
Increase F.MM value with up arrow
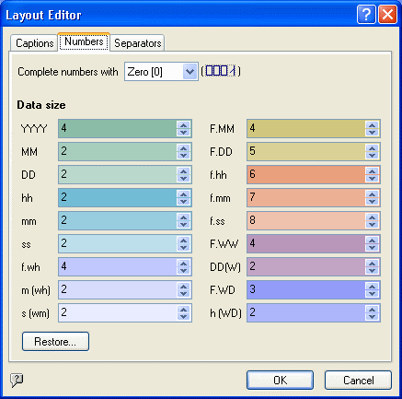373,125
